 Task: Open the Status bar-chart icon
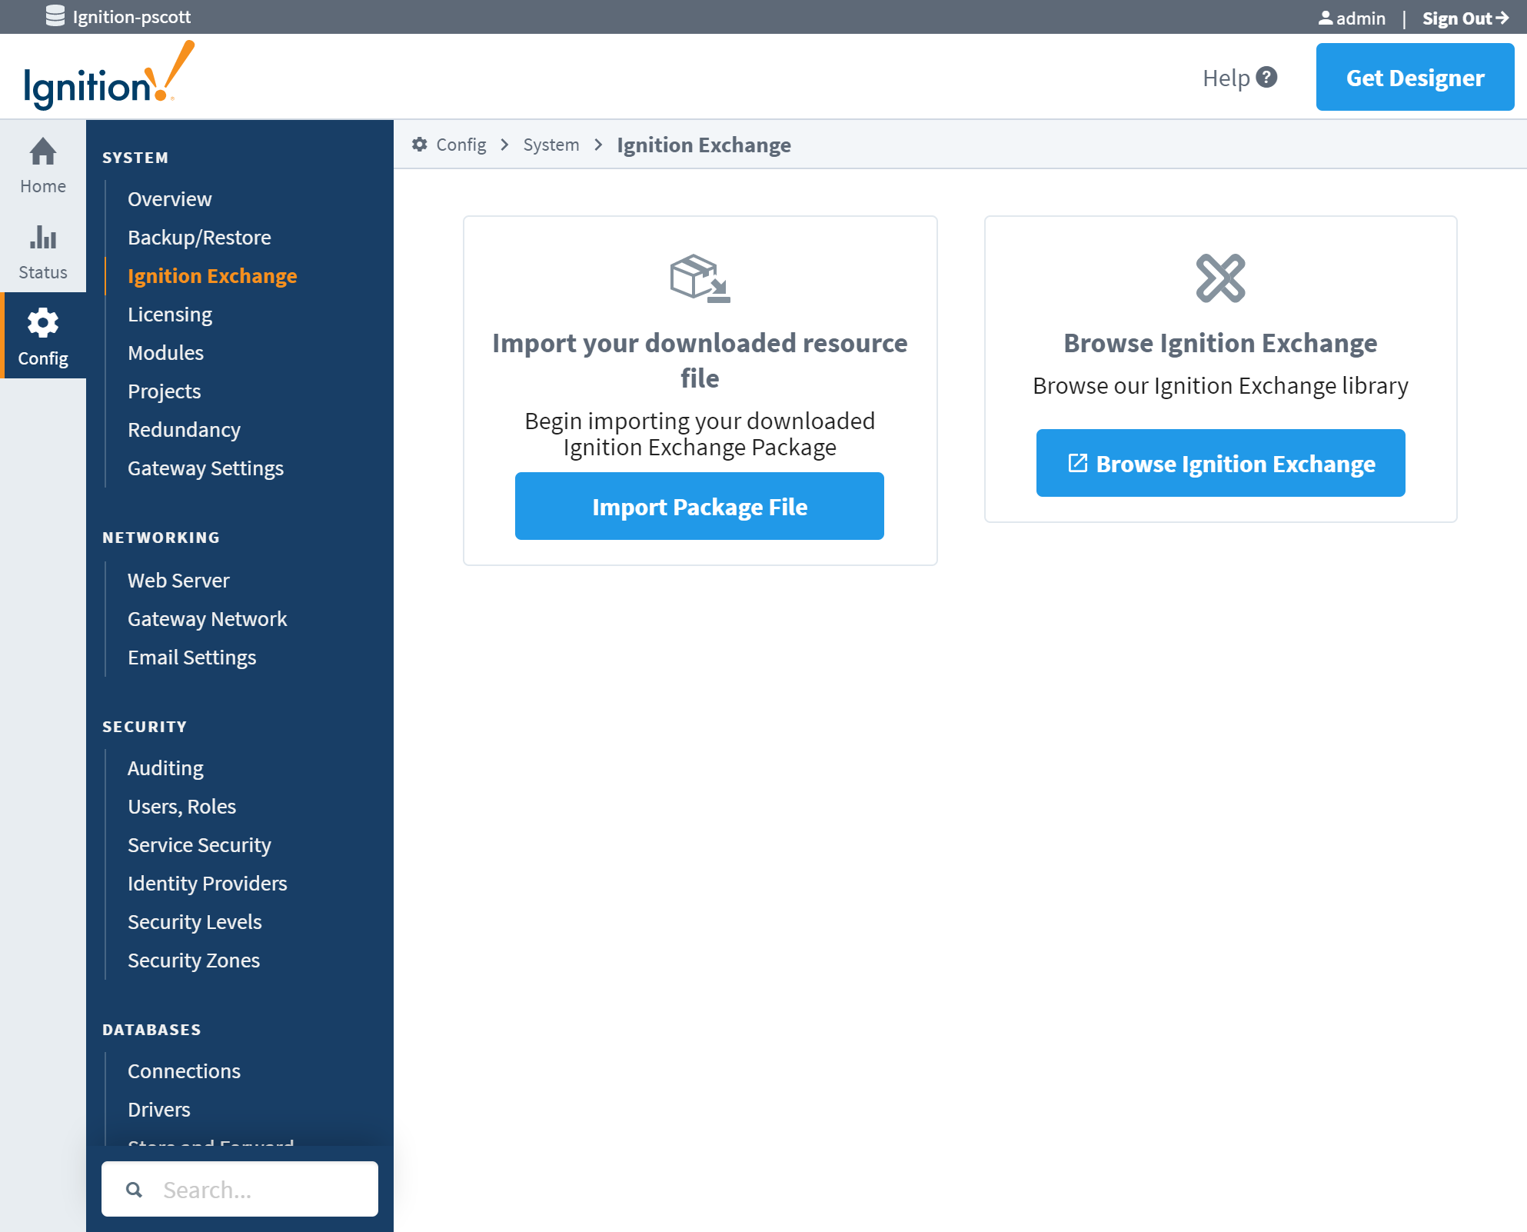point(43,237)
